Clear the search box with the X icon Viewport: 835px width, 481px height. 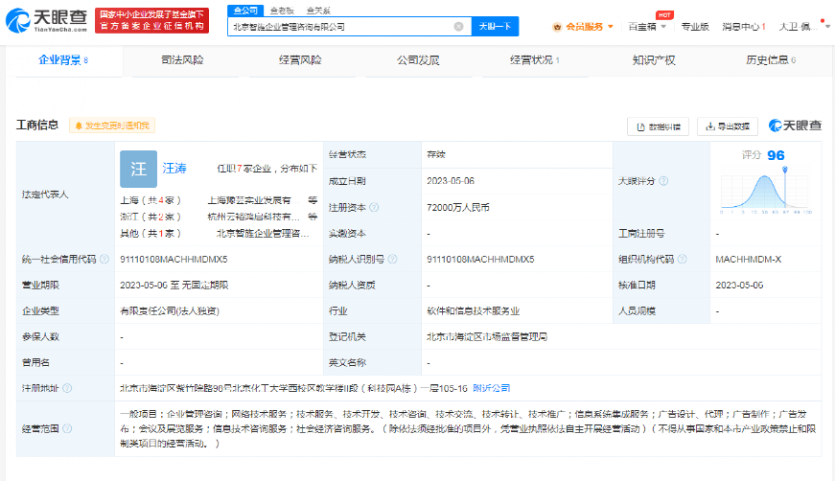coord(458,27)
